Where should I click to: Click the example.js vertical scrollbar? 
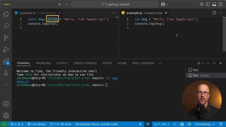pos(224,34)
